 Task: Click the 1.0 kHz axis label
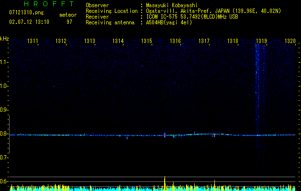[x=4, y=86]
